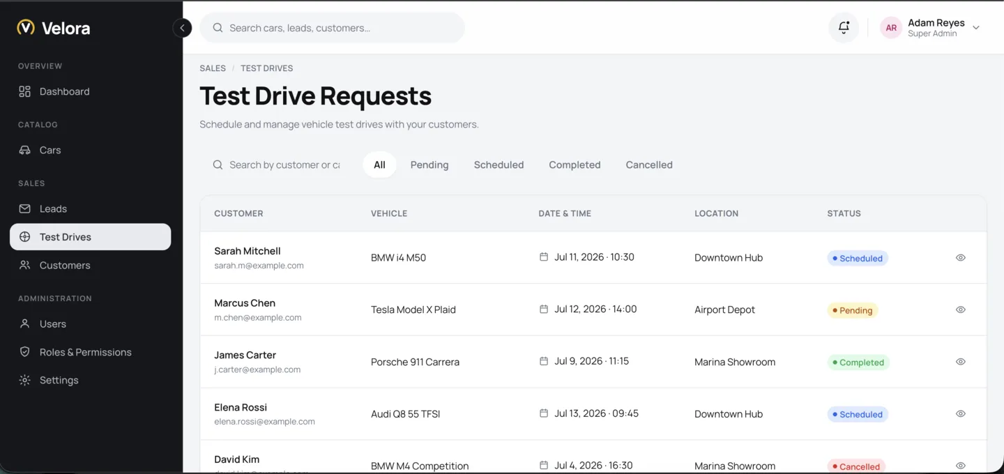Click David Kim's Cancelled status badge
The width and height of the screenshot is (1004, 474).
856,466
